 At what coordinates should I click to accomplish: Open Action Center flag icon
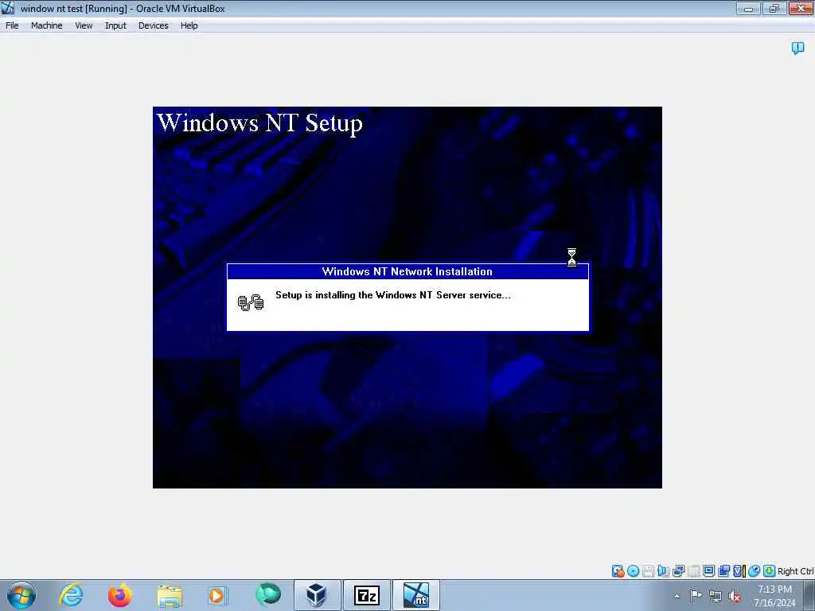(696, 595)
